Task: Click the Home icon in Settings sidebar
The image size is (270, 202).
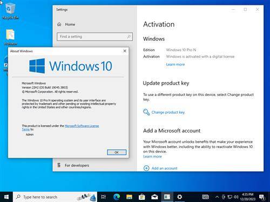Action: 59,24
